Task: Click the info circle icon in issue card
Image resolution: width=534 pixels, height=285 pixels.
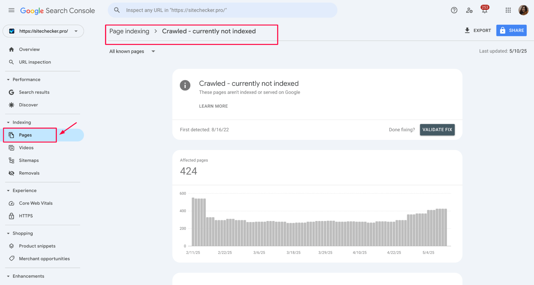Action: pos(185,85)
